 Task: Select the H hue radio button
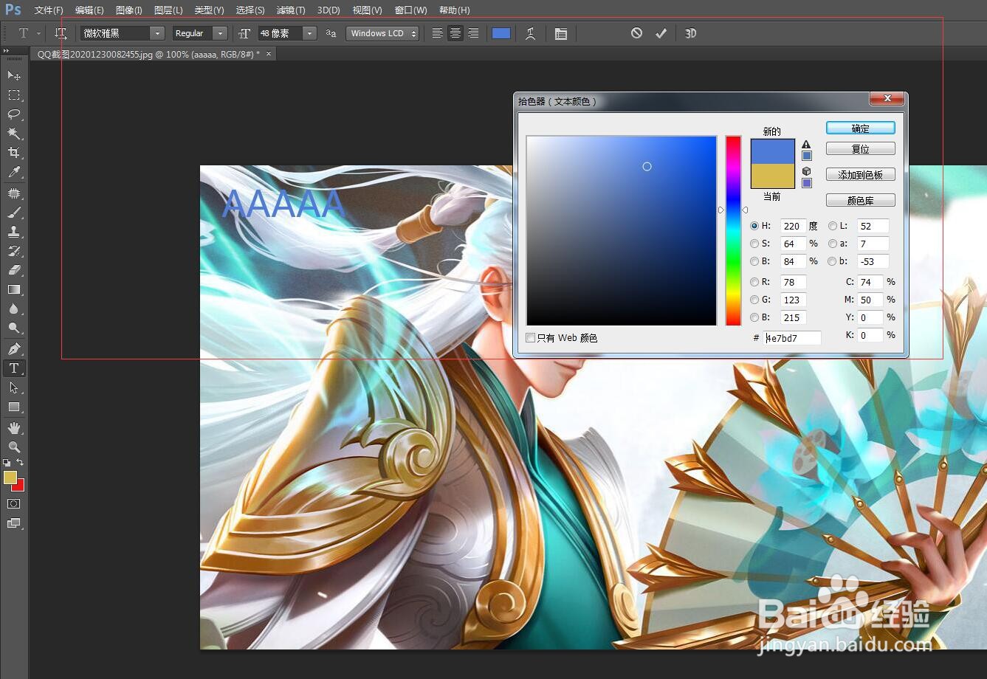(x=754, y=226)
